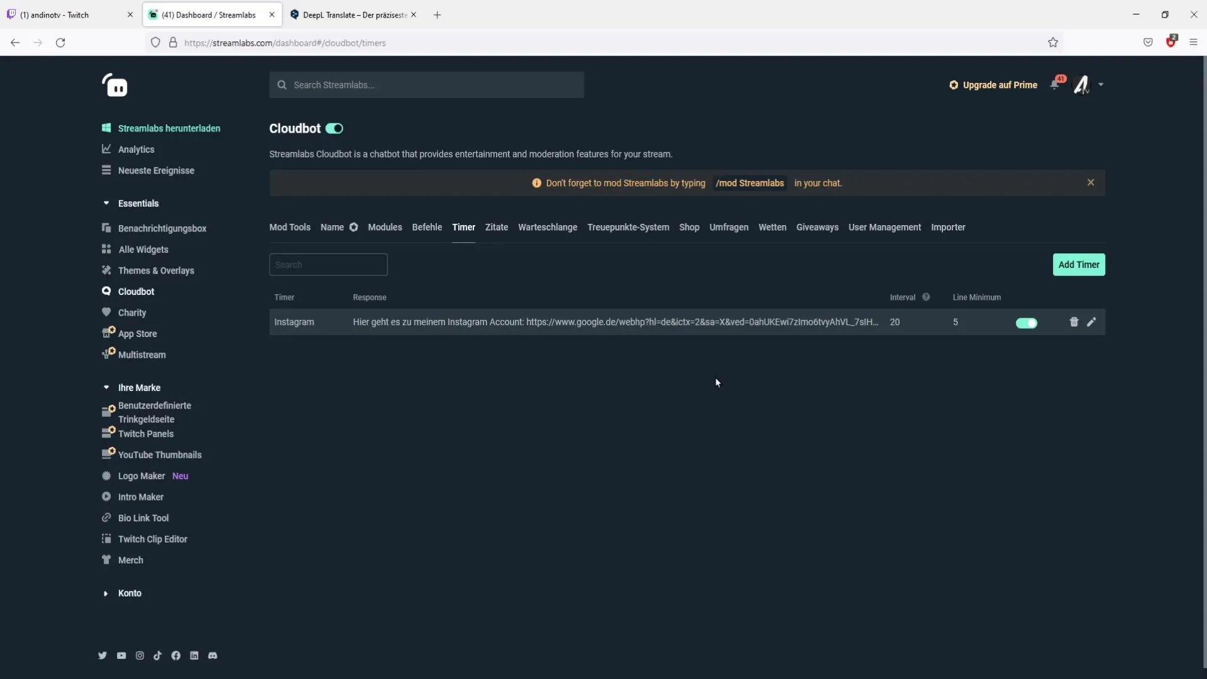Open the Umfragen tab
This screenshot has width=1207, height=679.
pos(729,228)
